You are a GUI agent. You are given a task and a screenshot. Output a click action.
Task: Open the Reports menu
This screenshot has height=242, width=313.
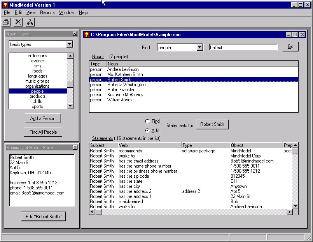(x=47, y=12)
